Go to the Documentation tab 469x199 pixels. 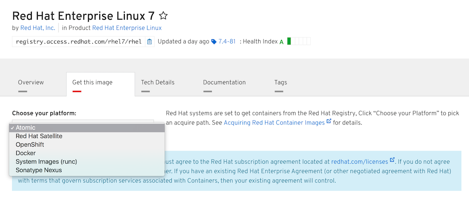(224, 82)
